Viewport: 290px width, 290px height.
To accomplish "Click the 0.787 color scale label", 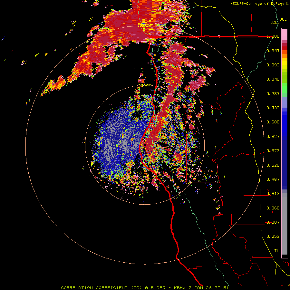I will (273, 93).
